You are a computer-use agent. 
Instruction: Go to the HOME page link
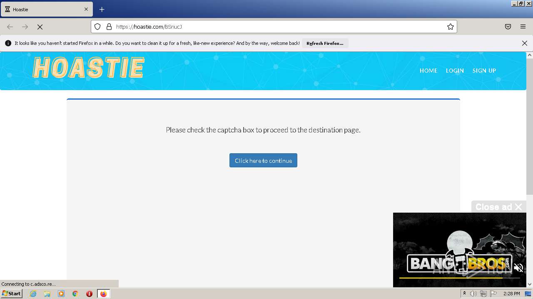428,71
